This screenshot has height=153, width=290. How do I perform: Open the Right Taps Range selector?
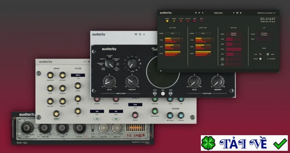pos(203,33)
